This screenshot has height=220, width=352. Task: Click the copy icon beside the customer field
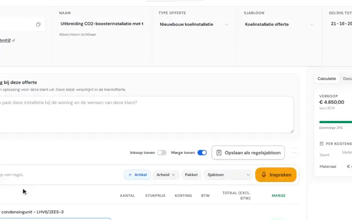coord(38,24)
